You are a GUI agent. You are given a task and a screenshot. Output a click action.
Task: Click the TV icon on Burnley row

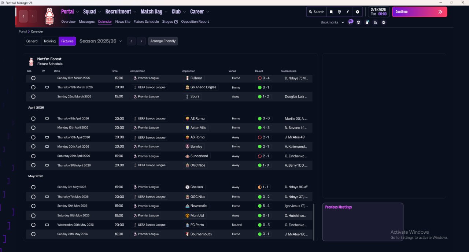click(x=47, y=147)
